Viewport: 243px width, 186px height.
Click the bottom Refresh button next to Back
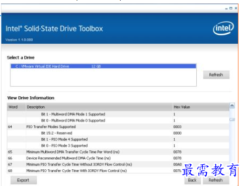(x=216, y=180)
